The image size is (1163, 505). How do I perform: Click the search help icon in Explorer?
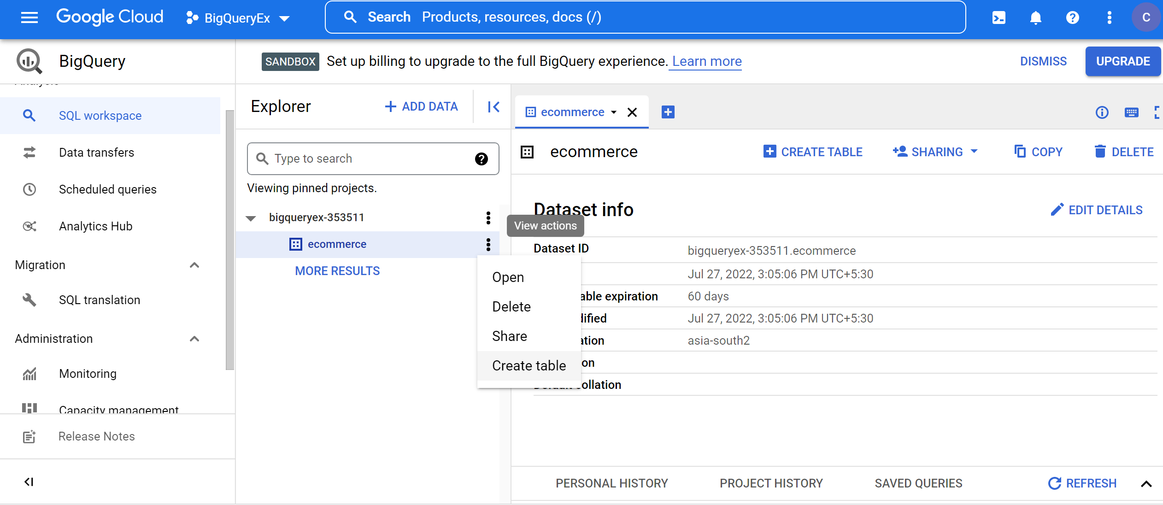[x=482, y=159]
